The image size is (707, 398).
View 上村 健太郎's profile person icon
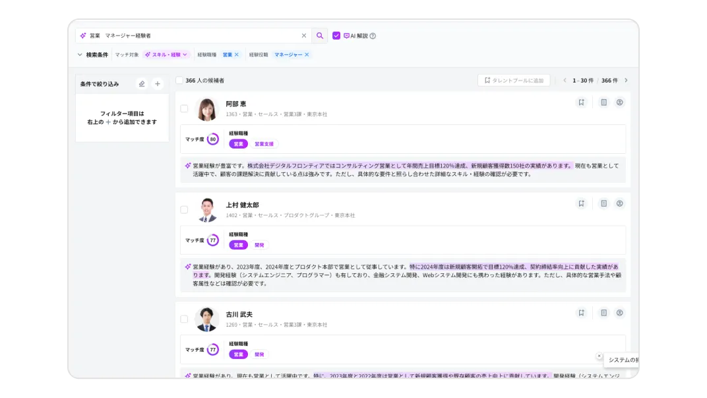pyautogui.click(x=619, y=203)
